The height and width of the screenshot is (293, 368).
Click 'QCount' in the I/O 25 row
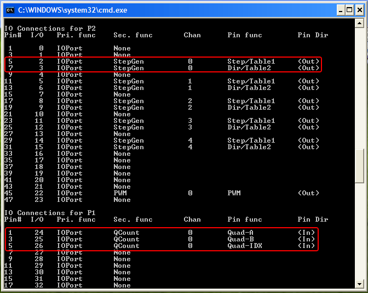pos(127,239)
